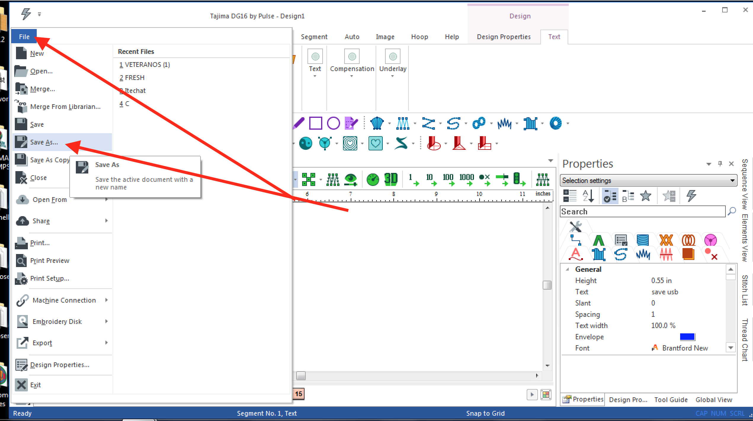Expand the Embroidery Disk submenu
The image size is (753, 421).
point(62,322)
